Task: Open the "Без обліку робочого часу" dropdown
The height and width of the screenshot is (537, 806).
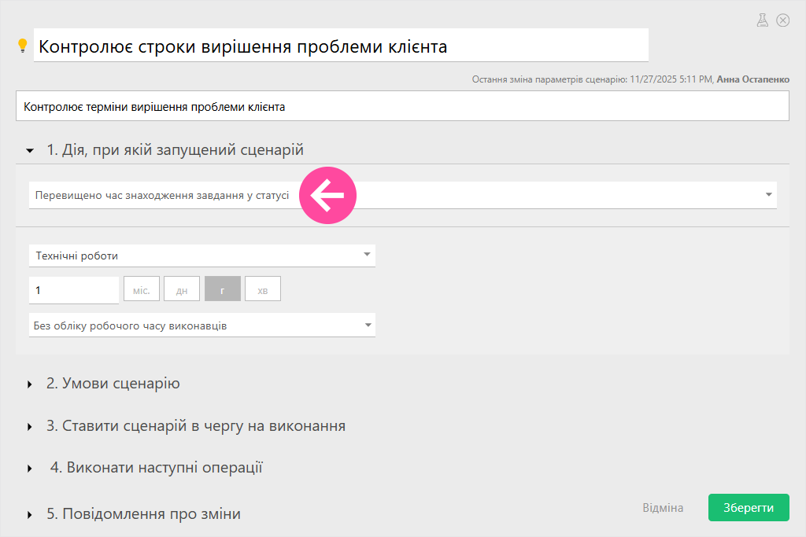Action: point(366,325)
